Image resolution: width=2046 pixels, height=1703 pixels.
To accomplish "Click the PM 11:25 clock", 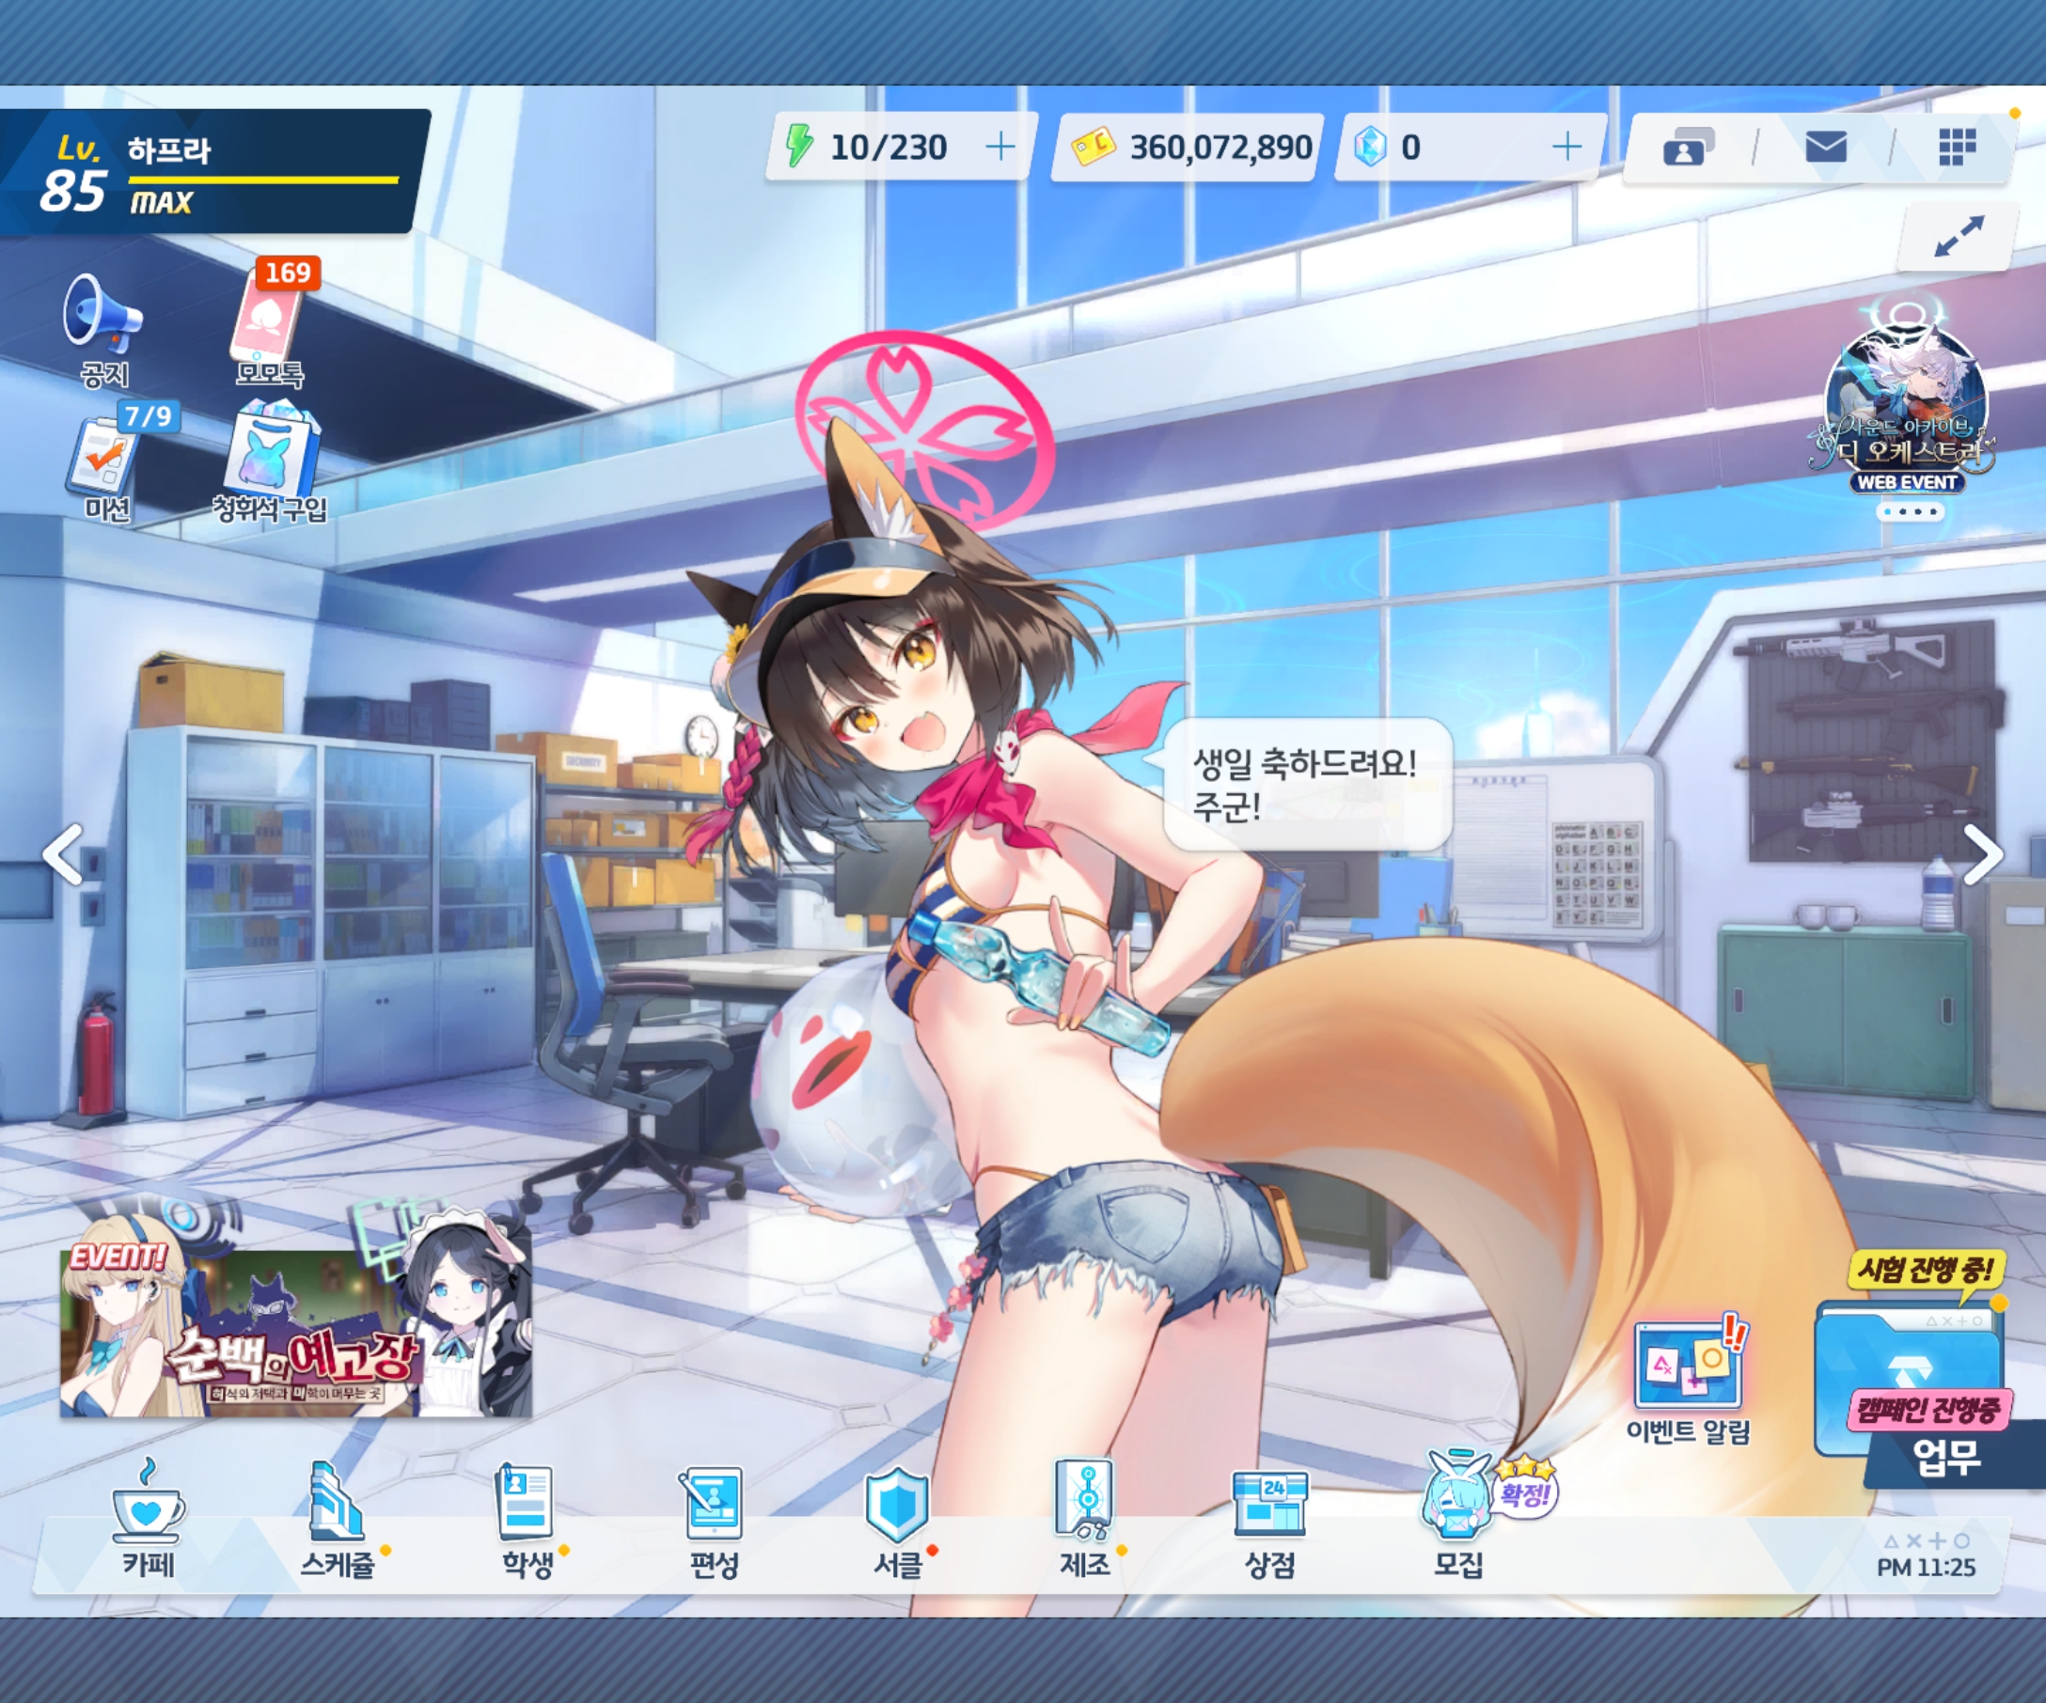I will pyautogui.click(x=1927, y=1568).
